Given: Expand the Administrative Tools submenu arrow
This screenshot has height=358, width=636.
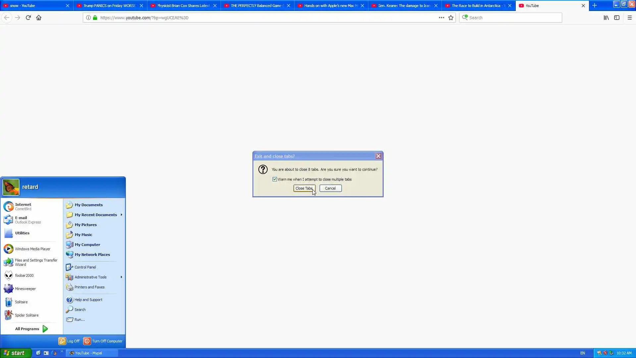Looking at the screenshot, I should coord(122,277).
